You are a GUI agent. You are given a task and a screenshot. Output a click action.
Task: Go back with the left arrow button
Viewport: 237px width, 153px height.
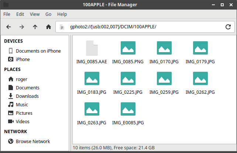tap(8, 27)
